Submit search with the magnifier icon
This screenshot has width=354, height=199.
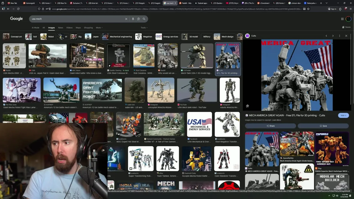click(144, 19)
